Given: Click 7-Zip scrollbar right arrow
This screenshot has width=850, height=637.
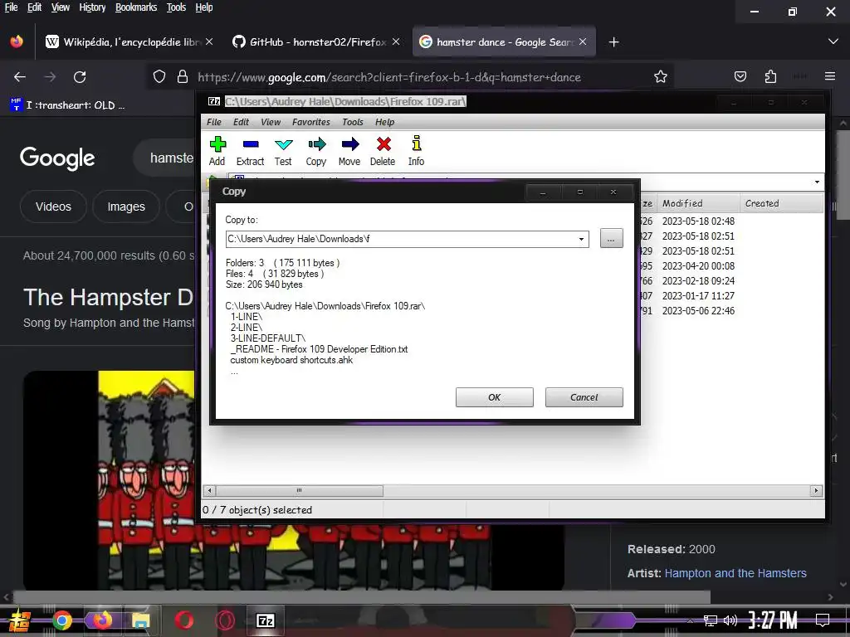Looking at the screenshot, I should coord(816,491).
